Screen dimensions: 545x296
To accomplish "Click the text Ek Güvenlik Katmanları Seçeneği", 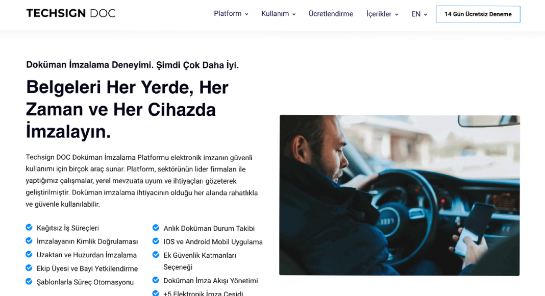I will tap(200, 261).
